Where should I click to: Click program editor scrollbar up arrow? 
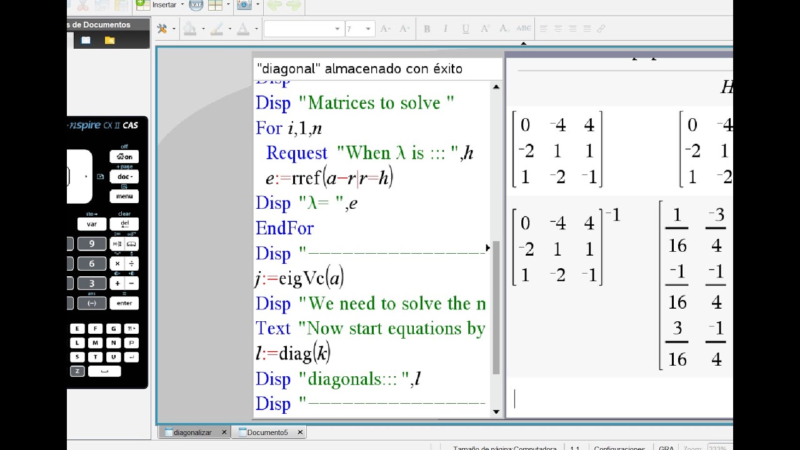click(x=496, y=87)
